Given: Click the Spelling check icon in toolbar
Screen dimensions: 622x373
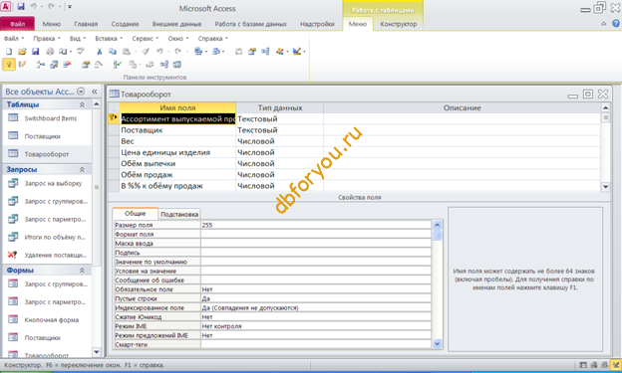Looking at the screenshot, I should (81, 52).
